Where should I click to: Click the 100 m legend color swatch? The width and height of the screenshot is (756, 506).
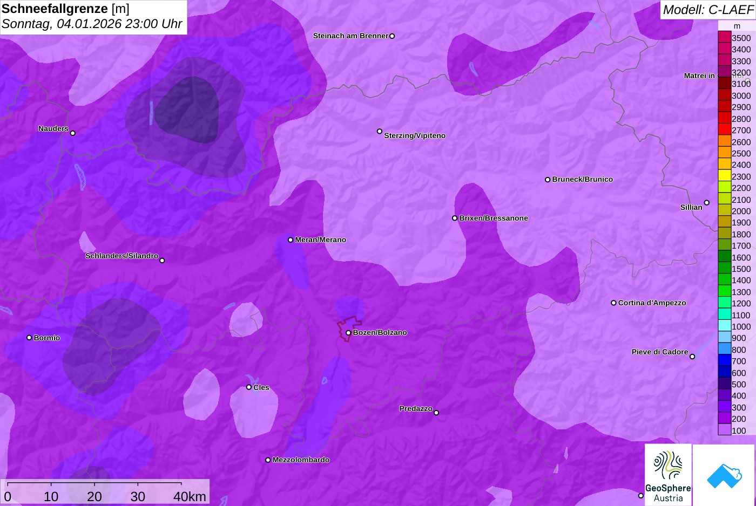[725, 429]
